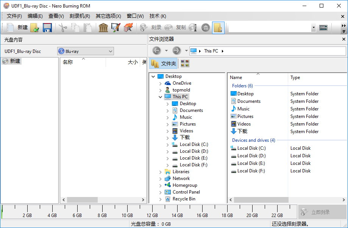Image resolution: width=348 pixels, height=228 pixels.
Task: Open the 编辑(E) menu
Action: 35,16
